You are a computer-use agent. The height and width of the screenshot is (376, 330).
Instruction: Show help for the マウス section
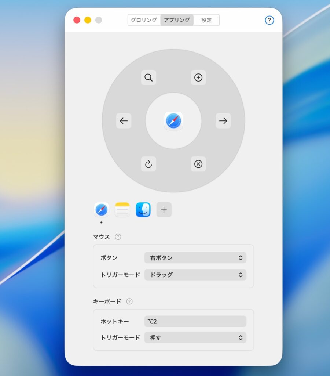point(118,237)
